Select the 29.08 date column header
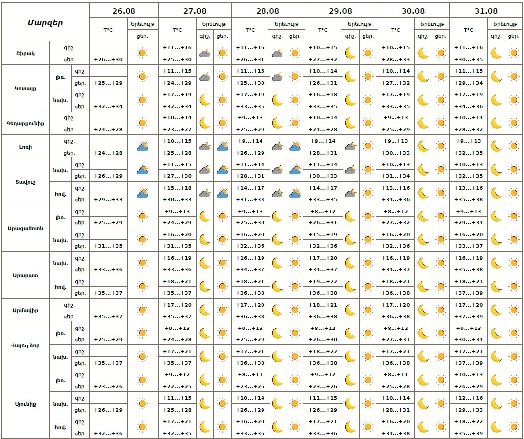The height and width of the screenshot is (439, 524). (340, 10)
